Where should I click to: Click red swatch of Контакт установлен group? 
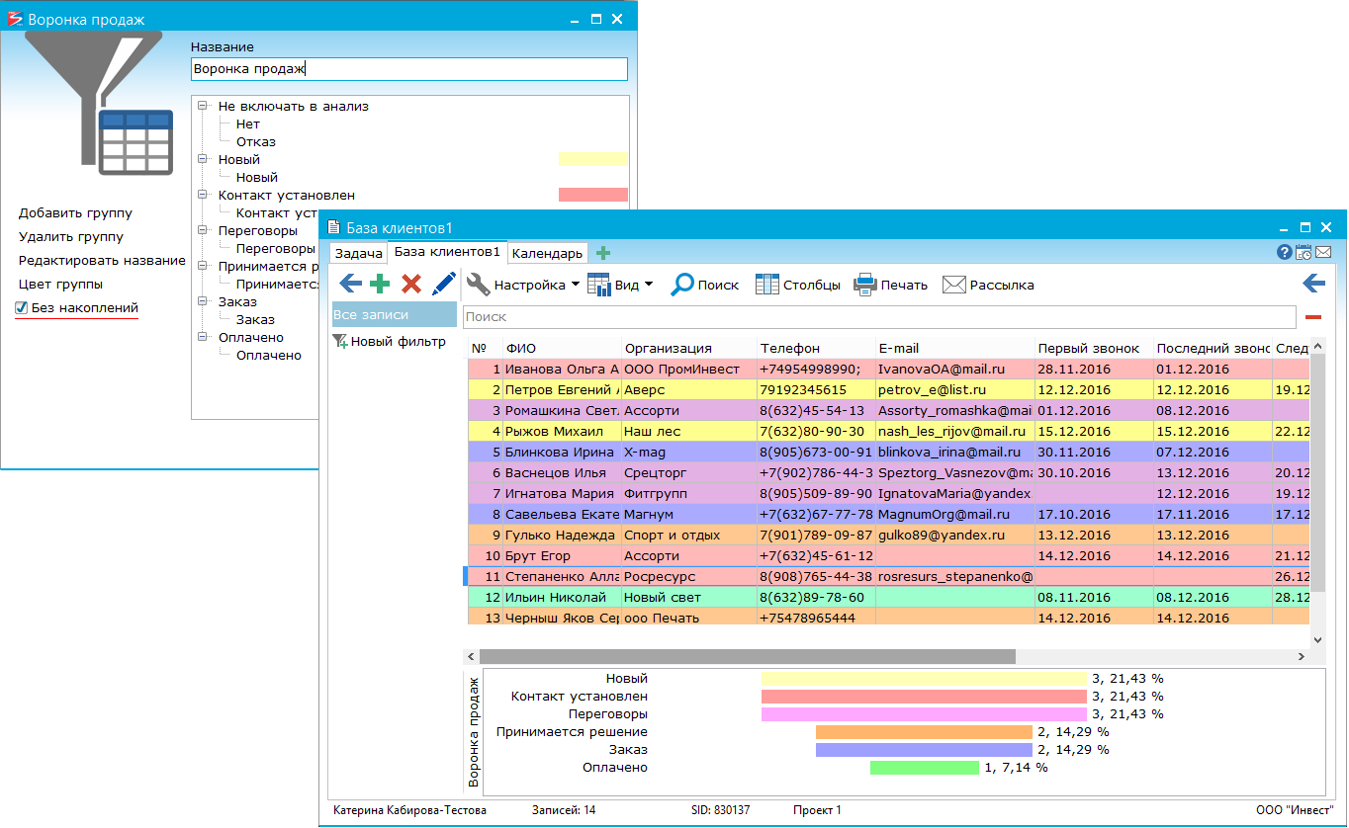[593, 195]
